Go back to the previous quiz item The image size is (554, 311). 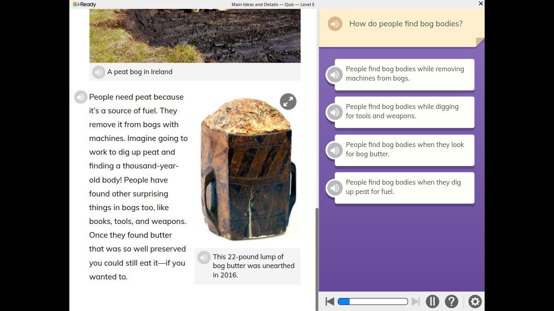click(330, 302)
